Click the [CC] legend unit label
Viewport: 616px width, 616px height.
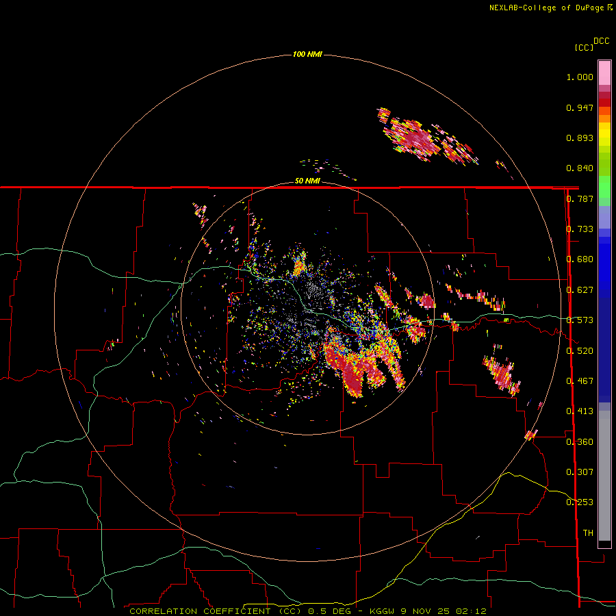[x=584, y=47]
